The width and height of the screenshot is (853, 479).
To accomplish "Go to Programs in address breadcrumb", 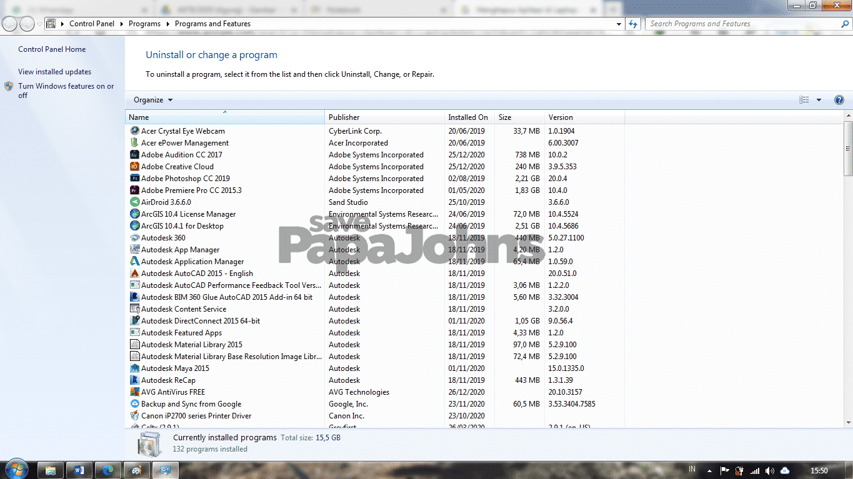I will coord(144,24).
